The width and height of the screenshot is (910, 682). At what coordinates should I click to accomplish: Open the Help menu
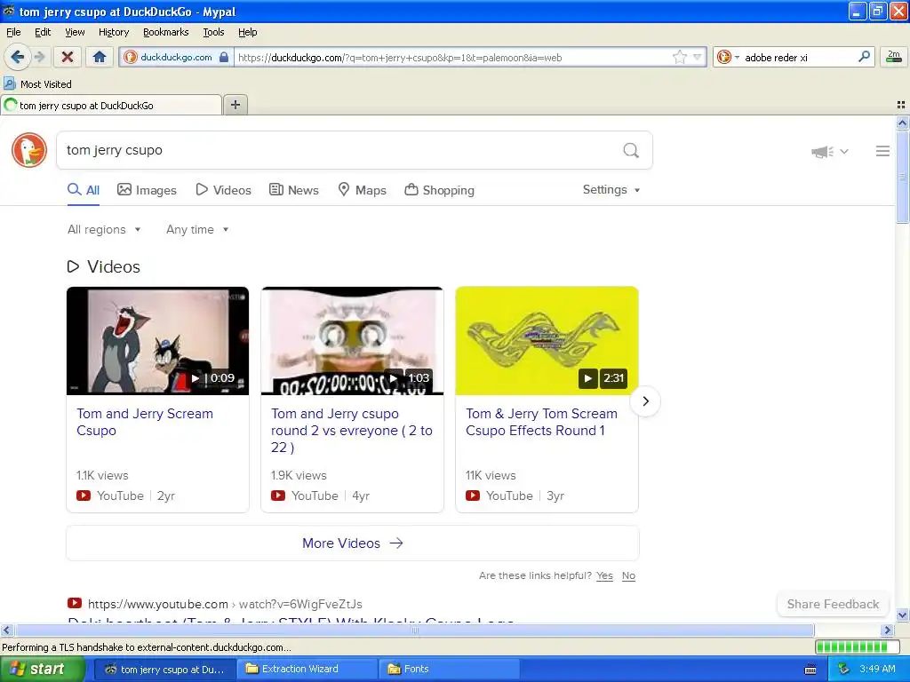click(x=248, y=32)
